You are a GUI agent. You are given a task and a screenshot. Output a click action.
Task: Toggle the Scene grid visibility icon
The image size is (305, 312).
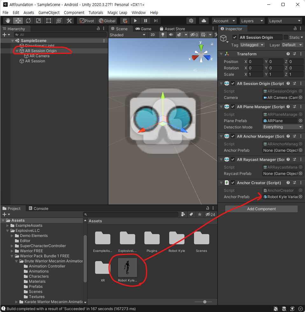click(x=203, y=35)
